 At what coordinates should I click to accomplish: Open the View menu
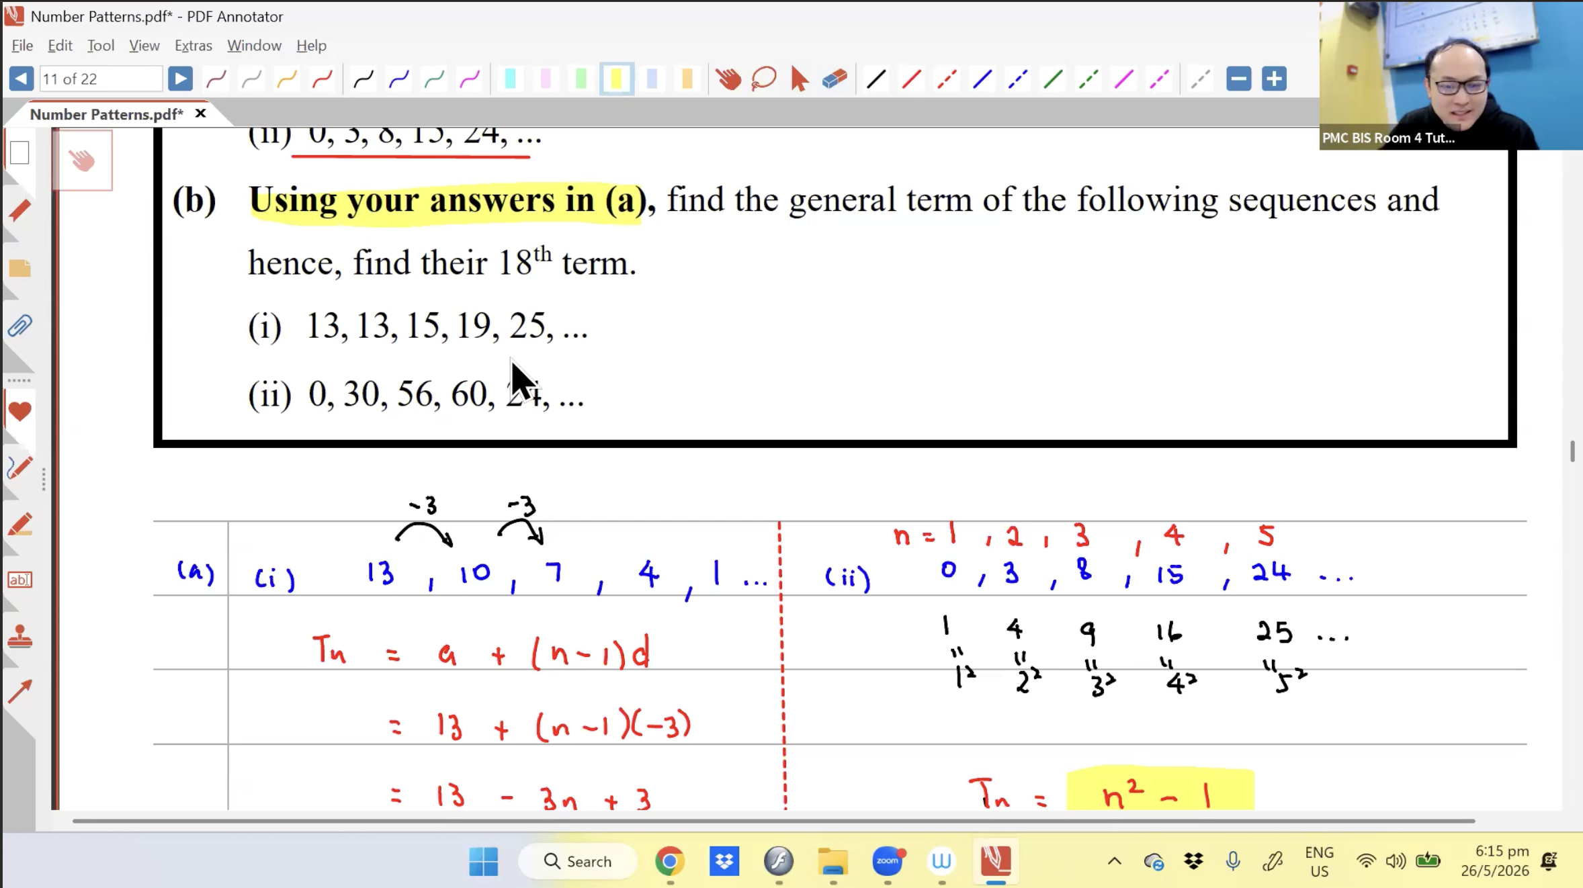[x=144, y=45]
